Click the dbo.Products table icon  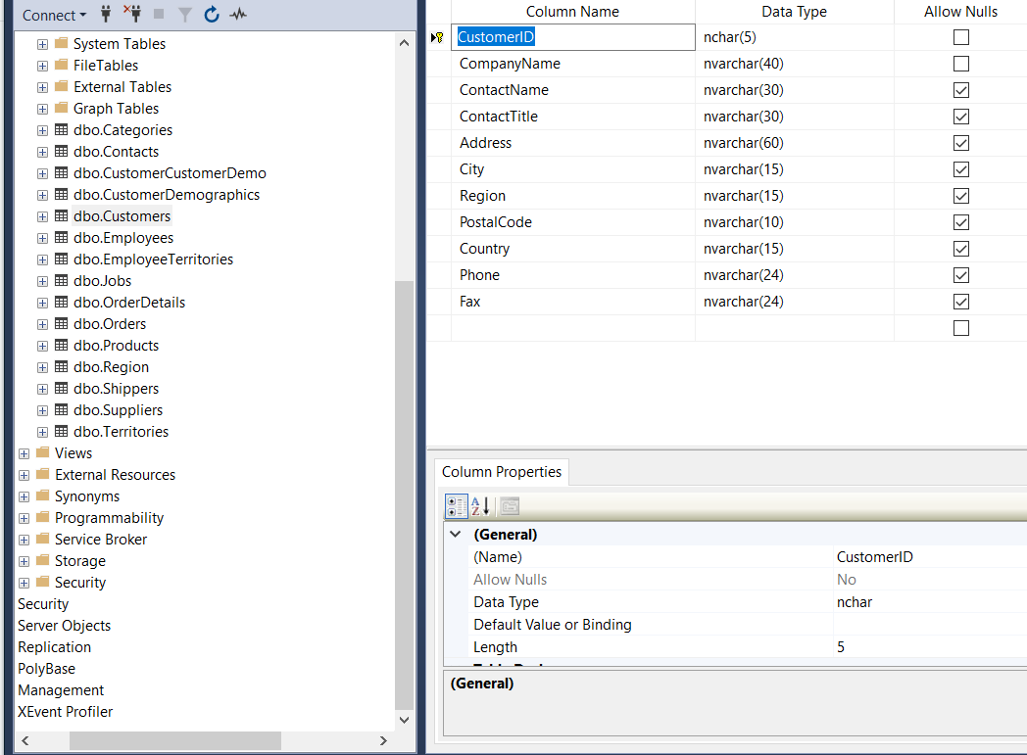pos(61,346)
